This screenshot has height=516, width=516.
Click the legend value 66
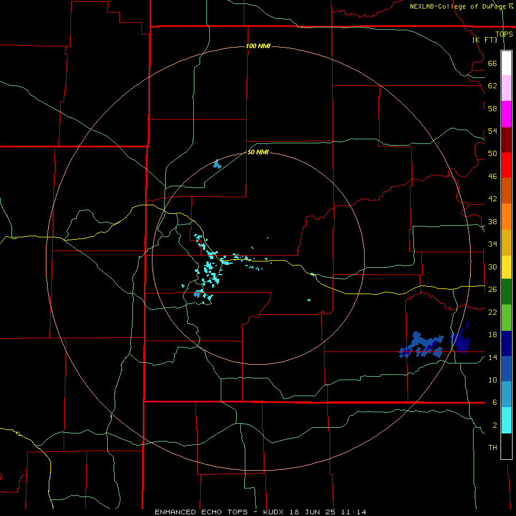pyautogui.click(x=492, y=63)
